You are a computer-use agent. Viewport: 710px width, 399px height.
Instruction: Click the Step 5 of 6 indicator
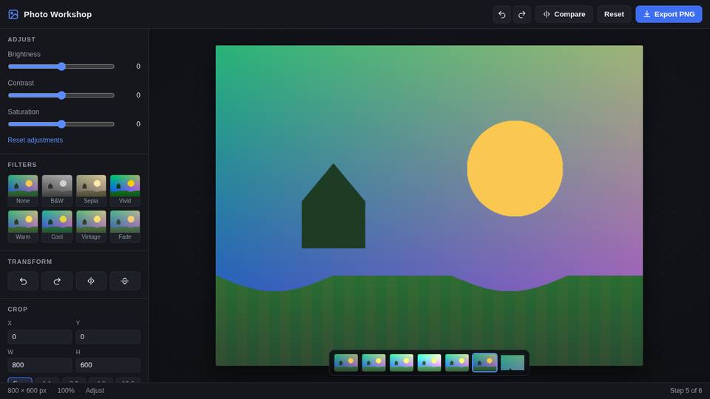click(x=686, y=391)
